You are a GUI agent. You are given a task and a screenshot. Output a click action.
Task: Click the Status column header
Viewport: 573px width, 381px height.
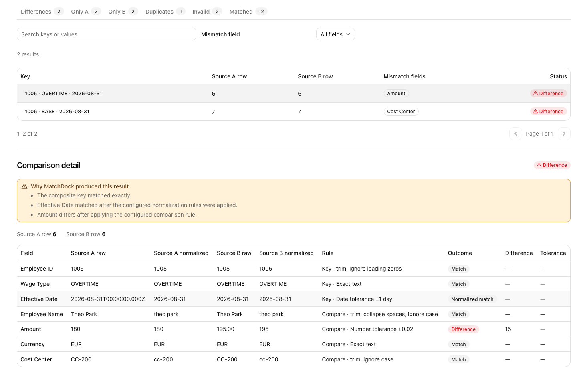558,76
